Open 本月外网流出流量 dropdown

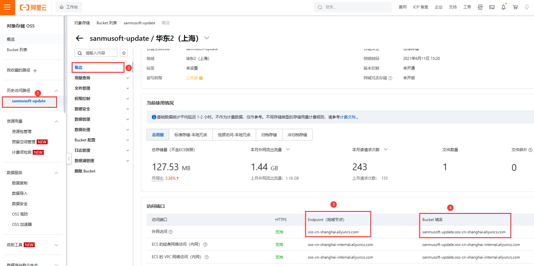tap(288, 150)
